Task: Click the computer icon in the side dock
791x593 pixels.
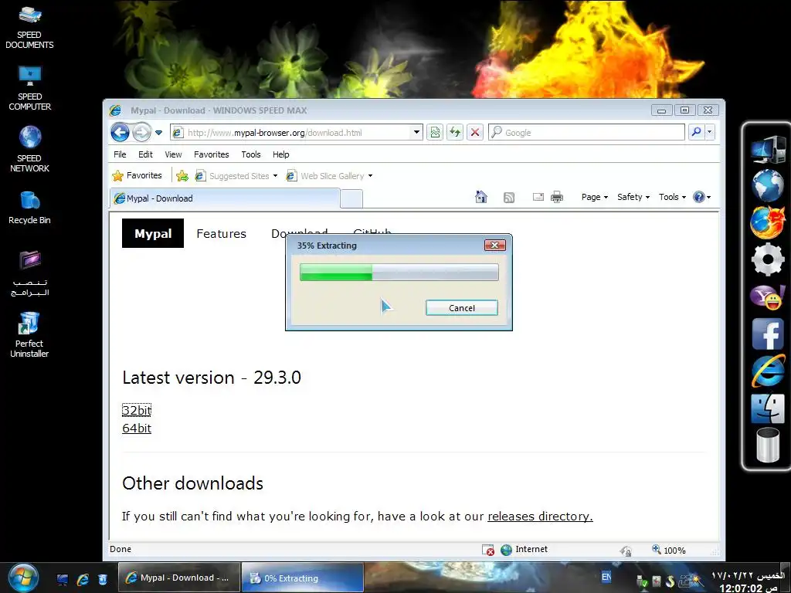Action: (x=767, y=149)
